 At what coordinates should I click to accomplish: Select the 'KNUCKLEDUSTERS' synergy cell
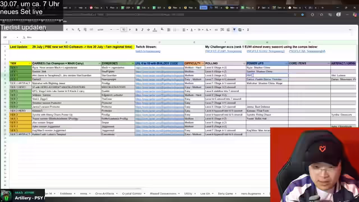tap(118, 88)
